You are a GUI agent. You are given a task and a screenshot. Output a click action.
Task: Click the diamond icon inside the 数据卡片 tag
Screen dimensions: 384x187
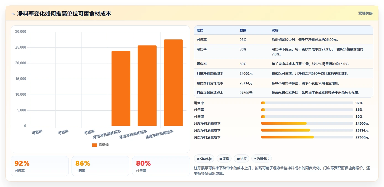(x=255, y=159)
